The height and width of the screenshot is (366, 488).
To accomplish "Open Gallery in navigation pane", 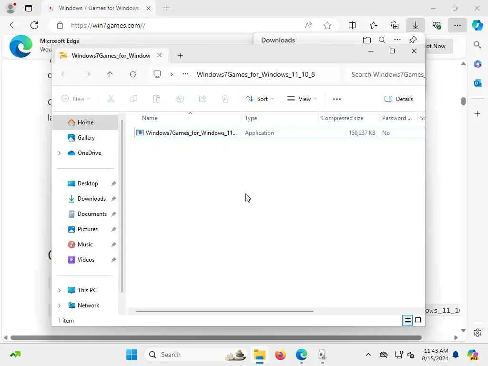I will 85,138.
